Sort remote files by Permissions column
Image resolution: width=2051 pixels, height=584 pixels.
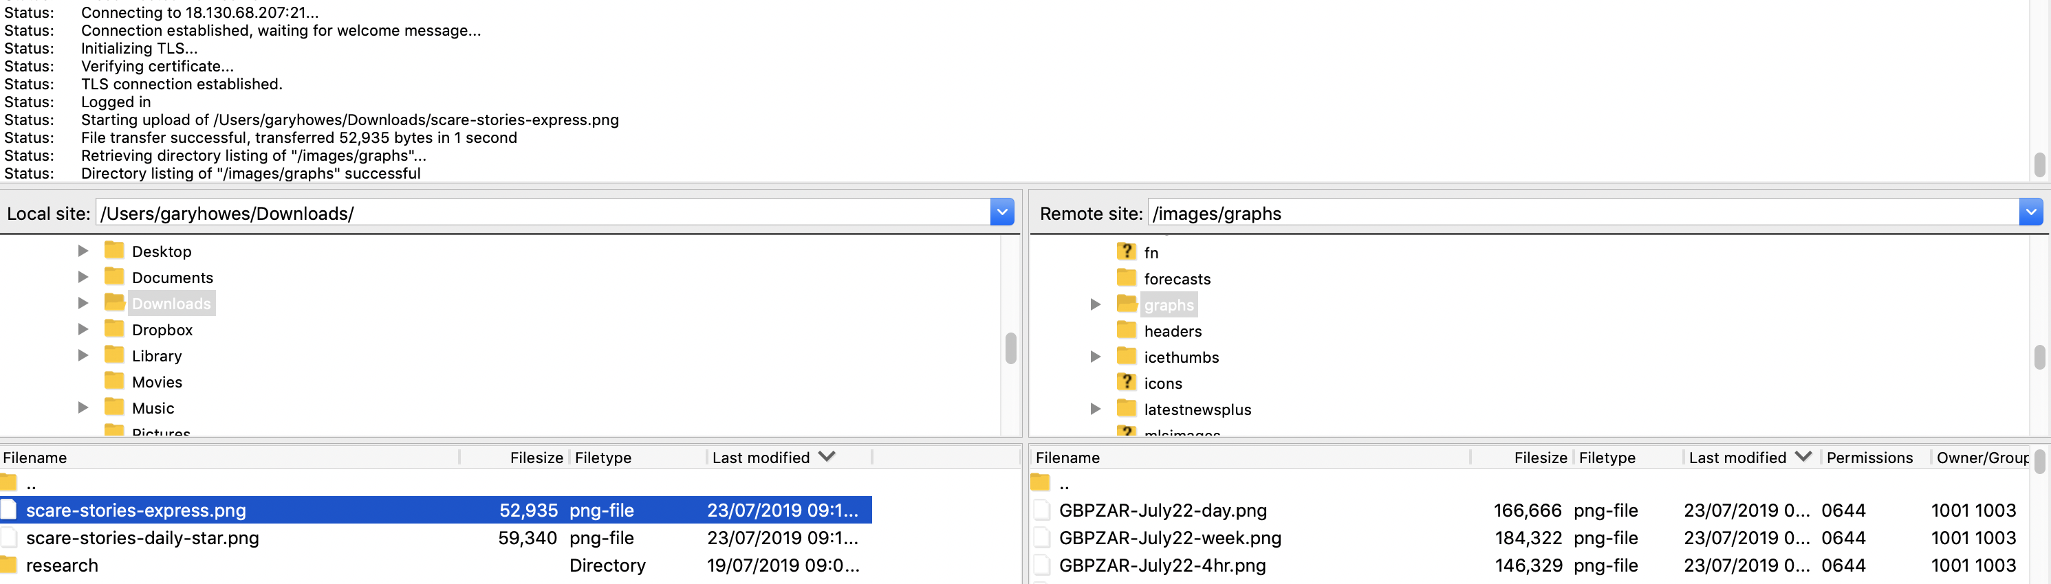(x=1869, y=458)
